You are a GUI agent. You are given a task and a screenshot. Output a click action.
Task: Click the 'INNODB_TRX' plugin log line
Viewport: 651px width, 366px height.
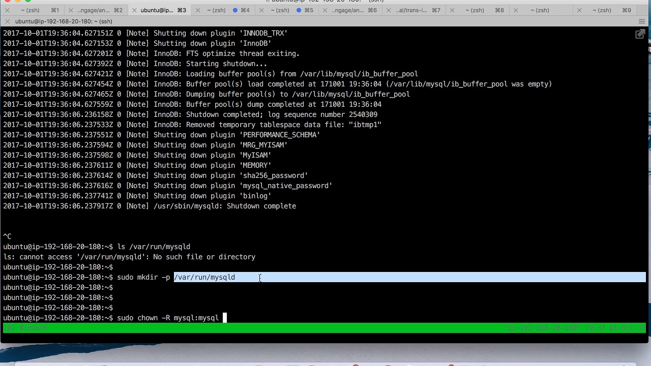pos(145,33)
